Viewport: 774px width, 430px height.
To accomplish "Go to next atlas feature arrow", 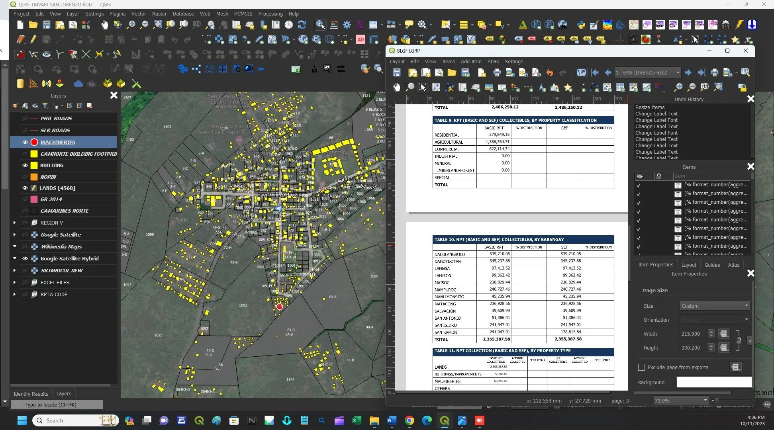I will 688,73.
